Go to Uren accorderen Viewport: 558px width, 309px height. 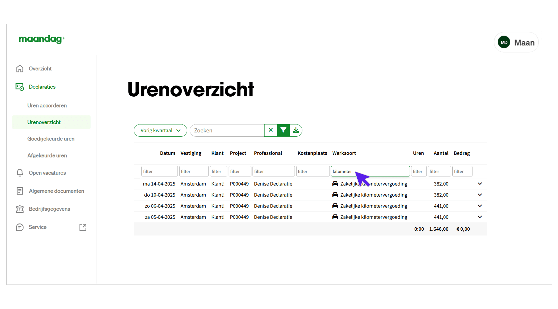47,105
